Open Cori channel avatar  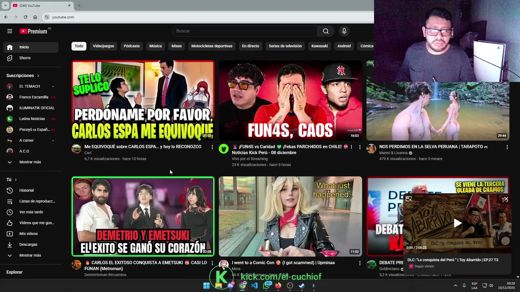click(x=76, y=149)
